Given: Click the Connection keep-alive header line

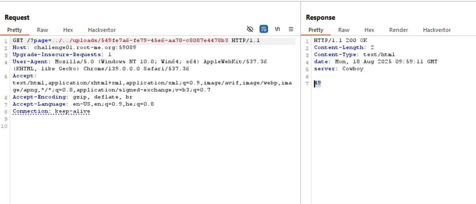Looking at the screenshot, I should [51, 111].
